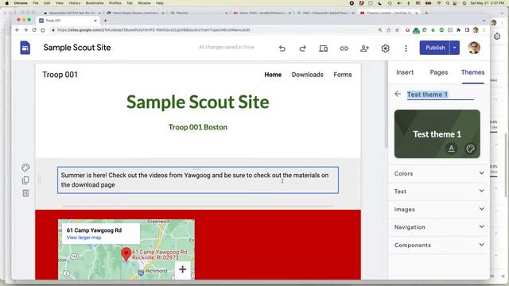Switch to the Insert tab

coord(405,72)
